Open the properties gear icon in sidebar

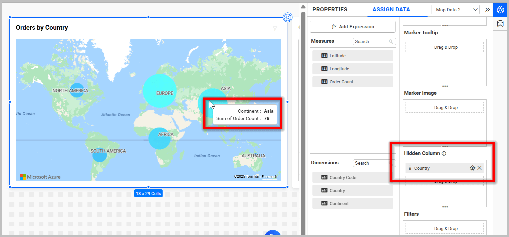[500, 10]
